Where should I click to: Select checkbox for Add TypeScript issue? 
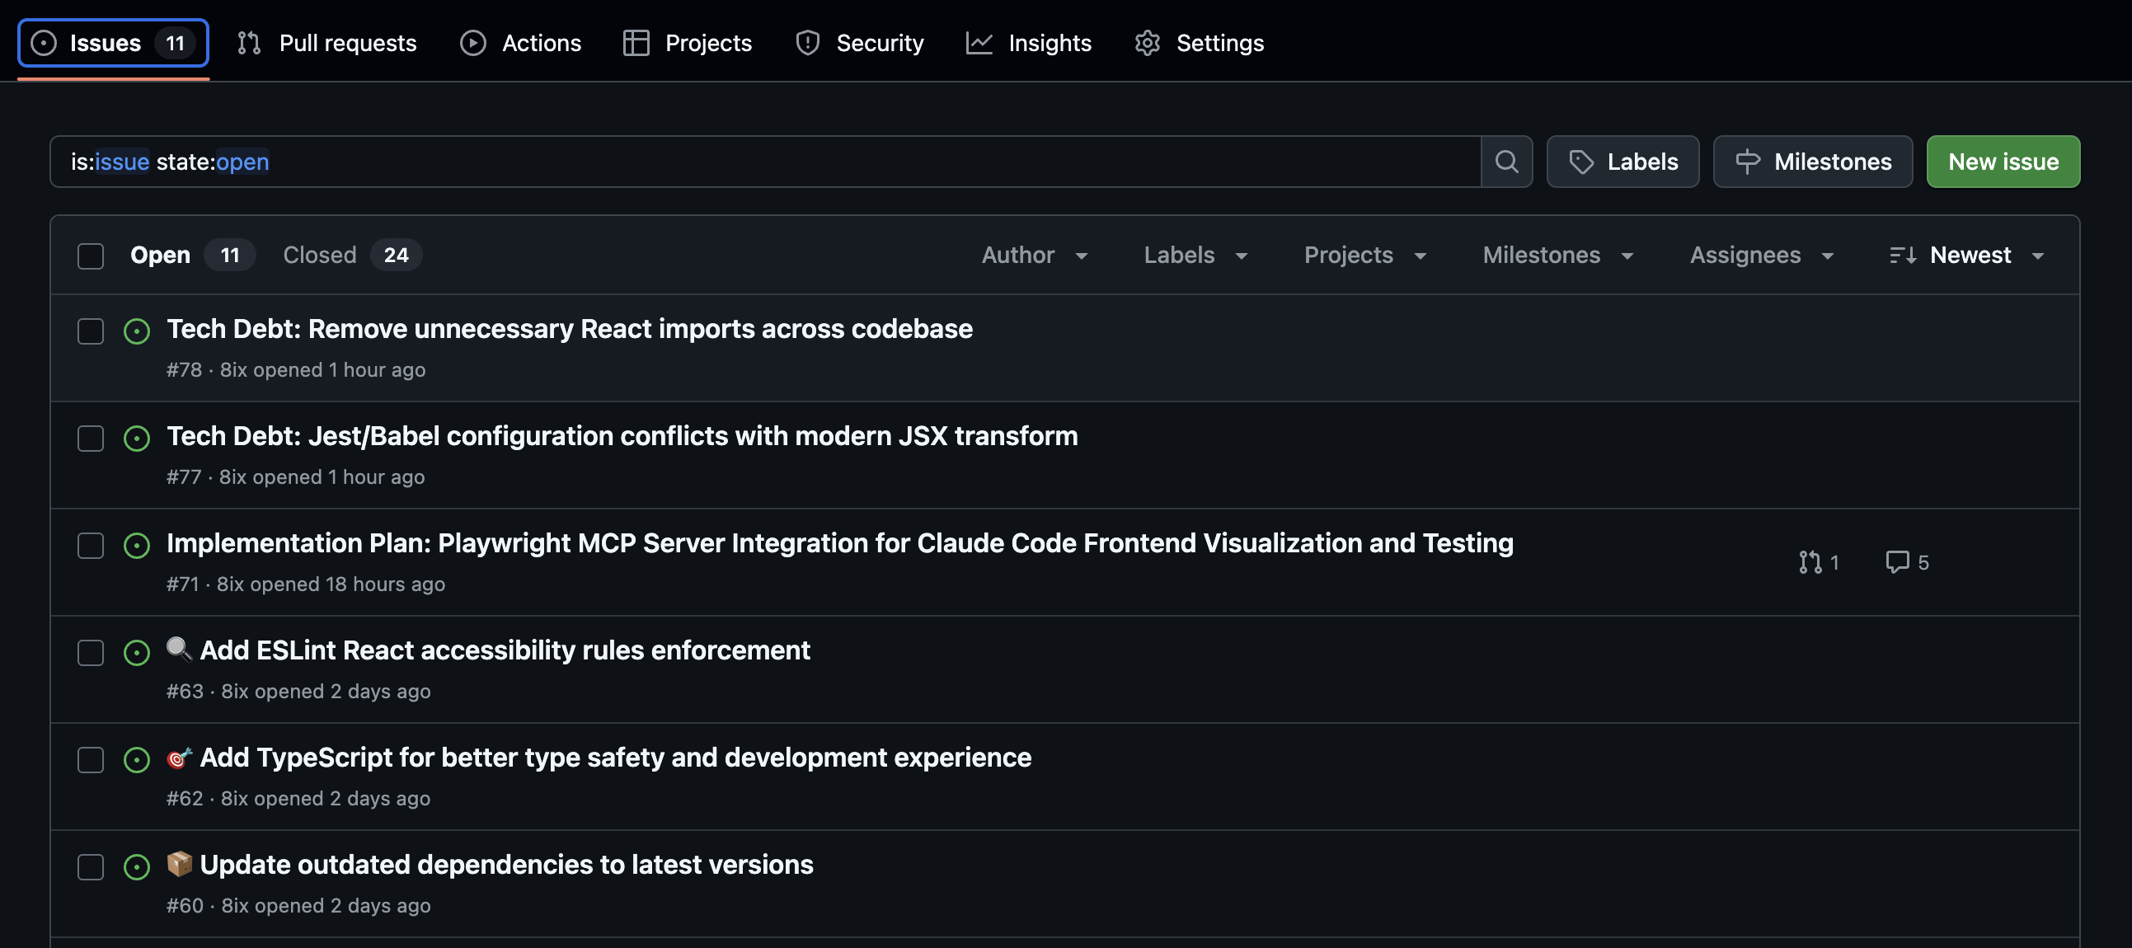point(90,759)
